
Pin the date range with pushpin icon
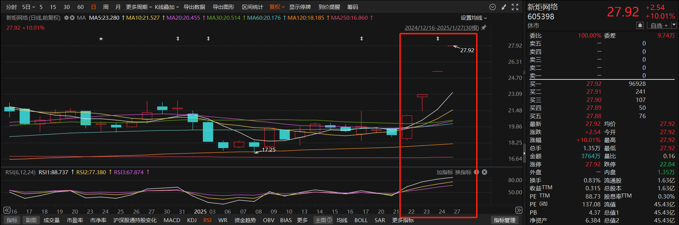(x=484, y=28)
